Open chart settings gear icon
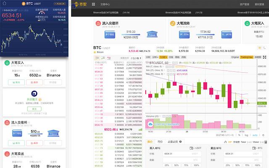Image resolution: width=269 pixels, height=168 pixels. coord(263,135)
